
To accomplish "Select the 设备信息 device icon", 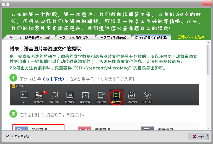I will [x=147, y=129].
